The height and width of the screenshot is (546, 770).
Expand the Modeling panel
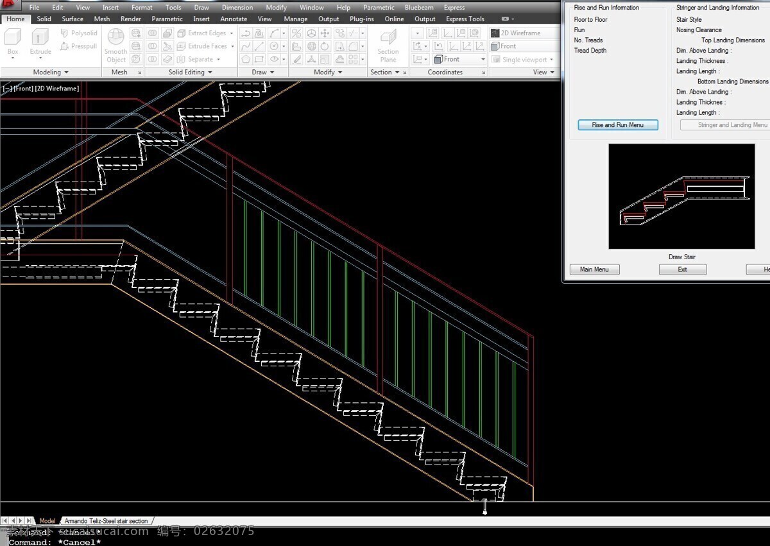pos(51,73)
